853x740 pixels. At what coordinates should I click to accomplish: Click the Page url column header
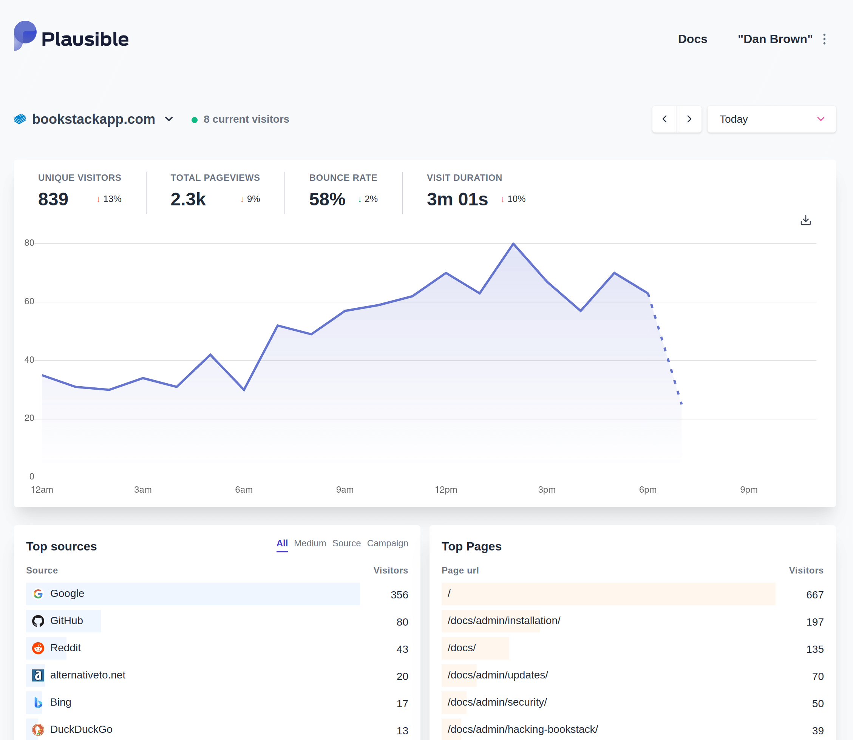(460, 570)
